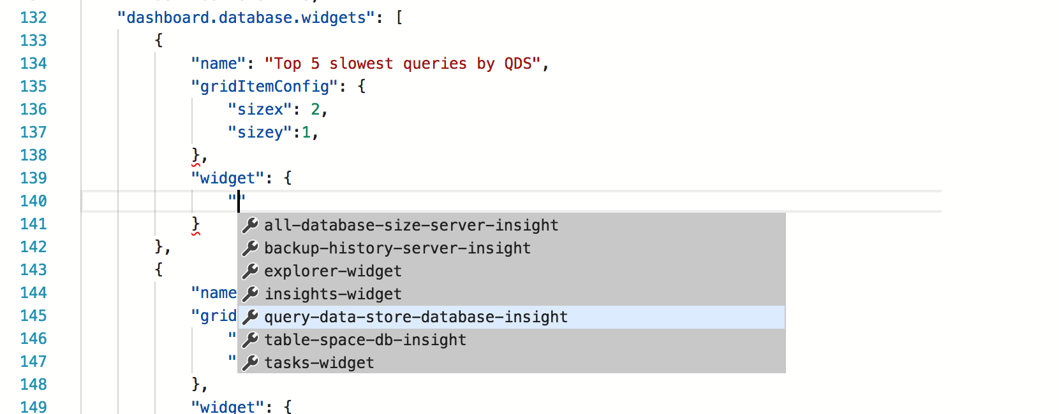1059x414 pixels.
Task: Select the insights-widget completion entry
Action: click(x=334, y=294)
